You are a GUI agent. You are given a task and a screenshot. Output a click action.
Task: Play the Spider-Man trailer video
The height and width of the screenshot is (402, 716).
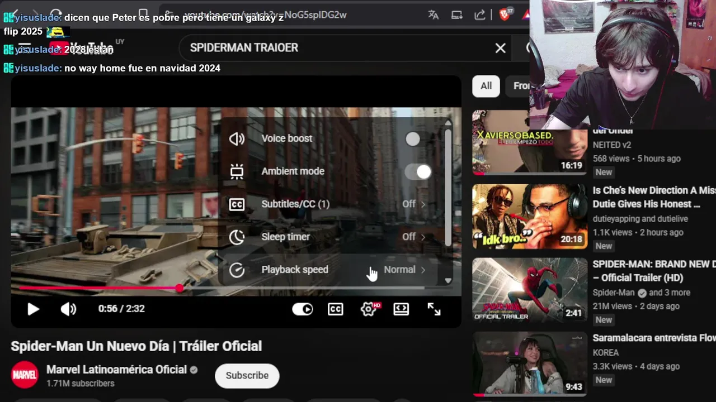[33, 309]
